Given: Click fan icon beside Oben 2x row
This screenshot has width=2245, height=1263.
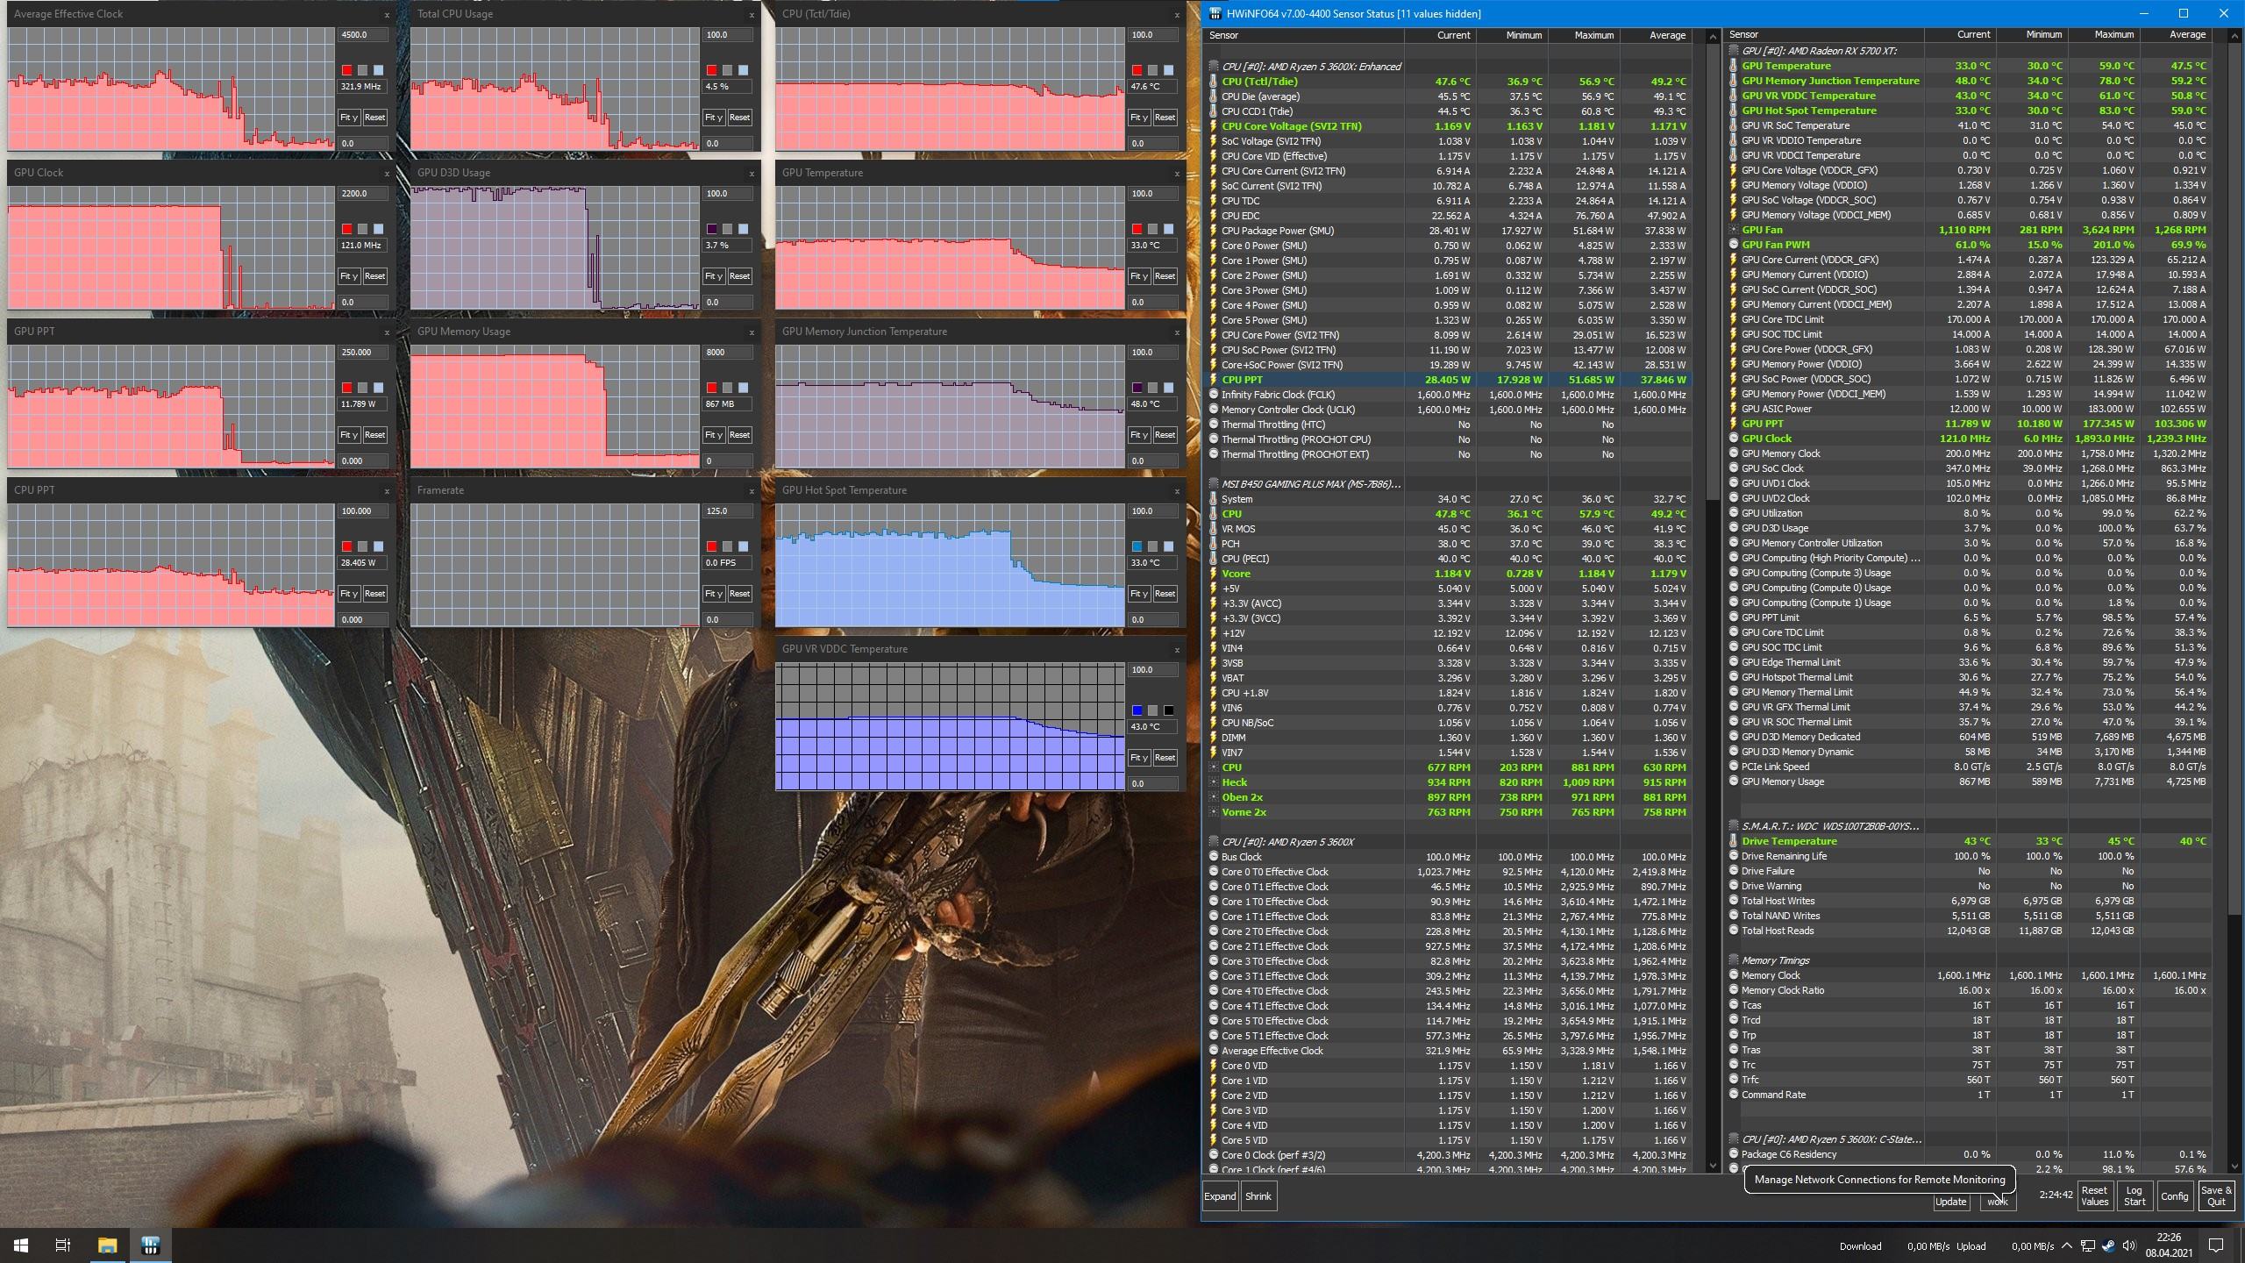Looking at the screenshot, I should (1214, 797).
